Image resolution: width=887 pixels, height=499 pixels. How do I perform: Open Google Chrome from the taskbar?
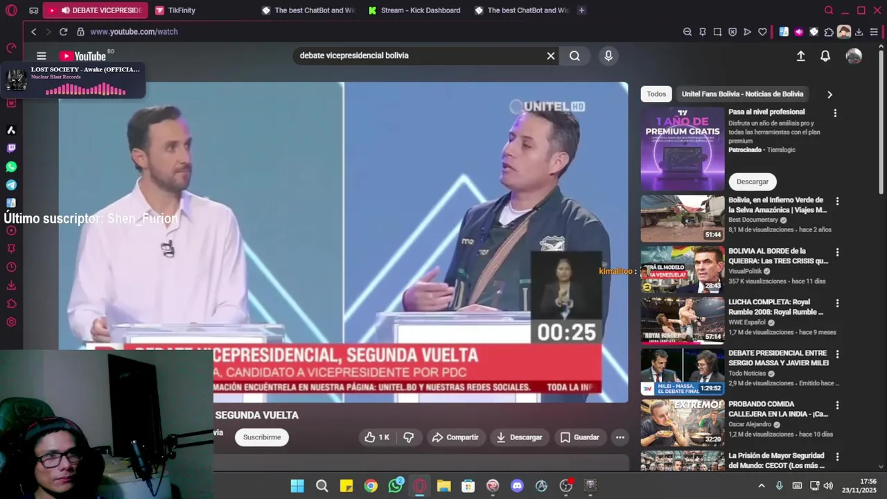click(371, 486)
